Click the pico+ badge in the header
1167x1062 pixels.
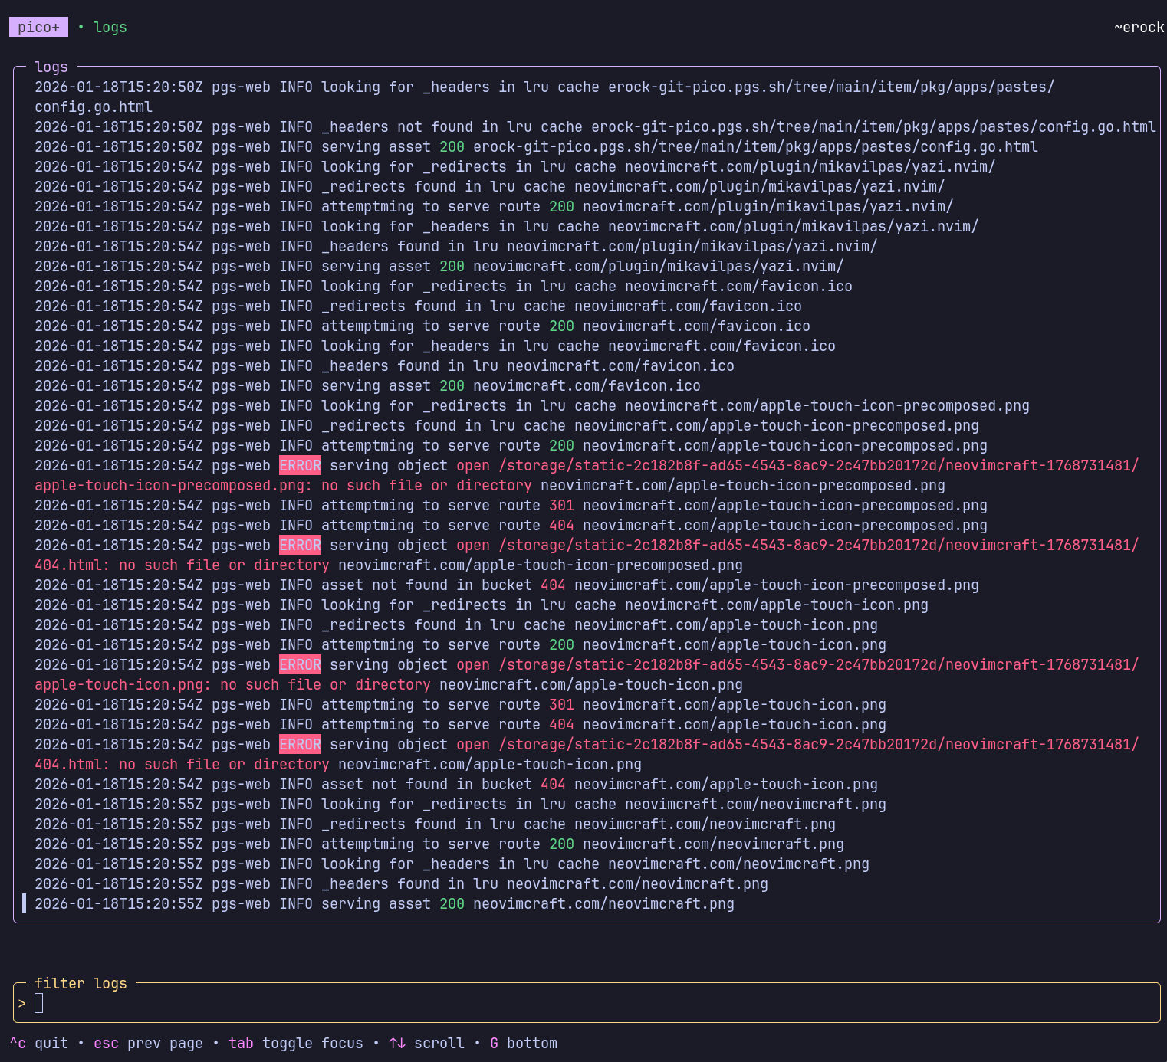tap(38, 28)
